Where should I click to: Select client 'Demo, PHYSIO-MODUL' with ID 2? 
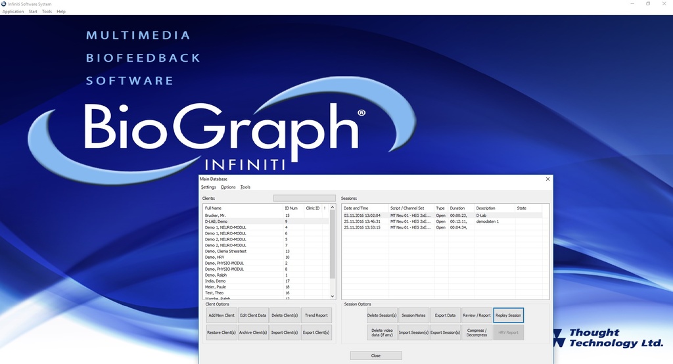coord(266,263)
